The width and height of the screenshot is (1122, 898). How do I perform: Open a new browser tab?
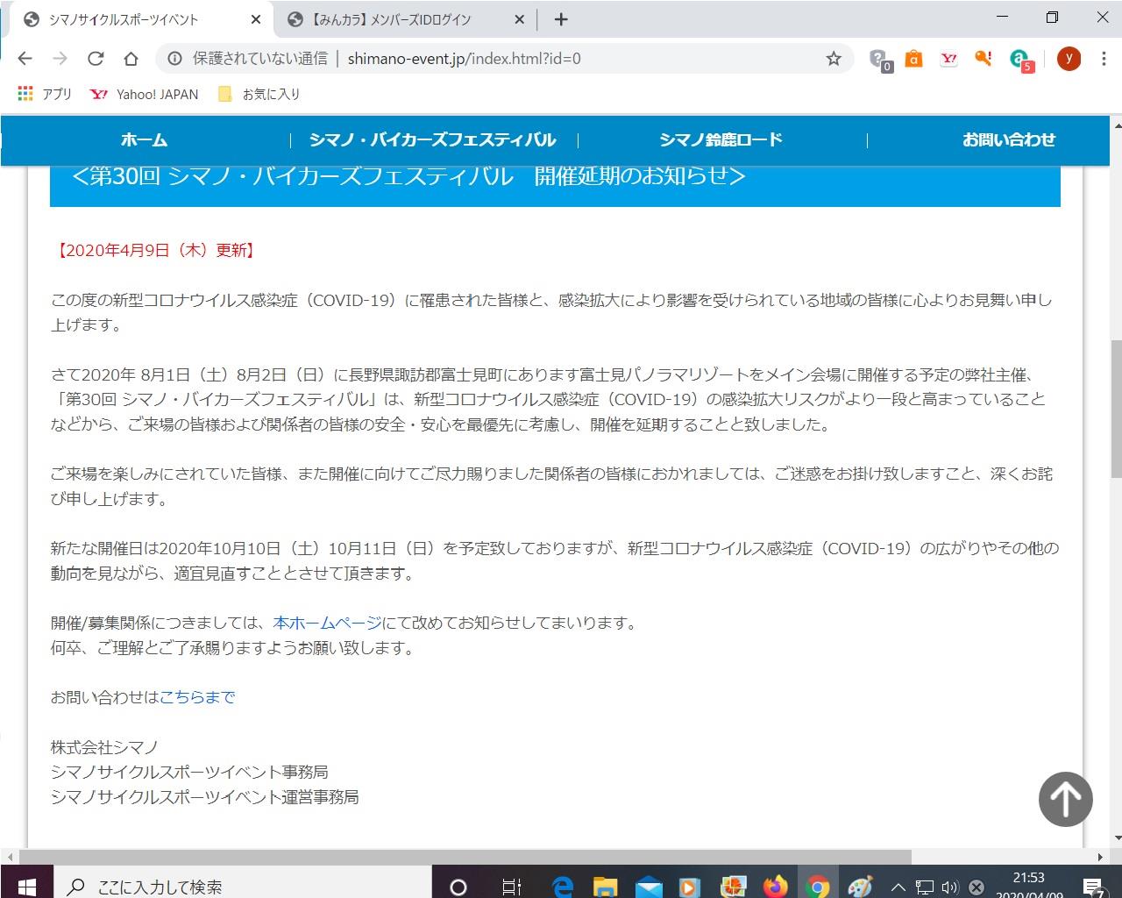coord(561,19)
